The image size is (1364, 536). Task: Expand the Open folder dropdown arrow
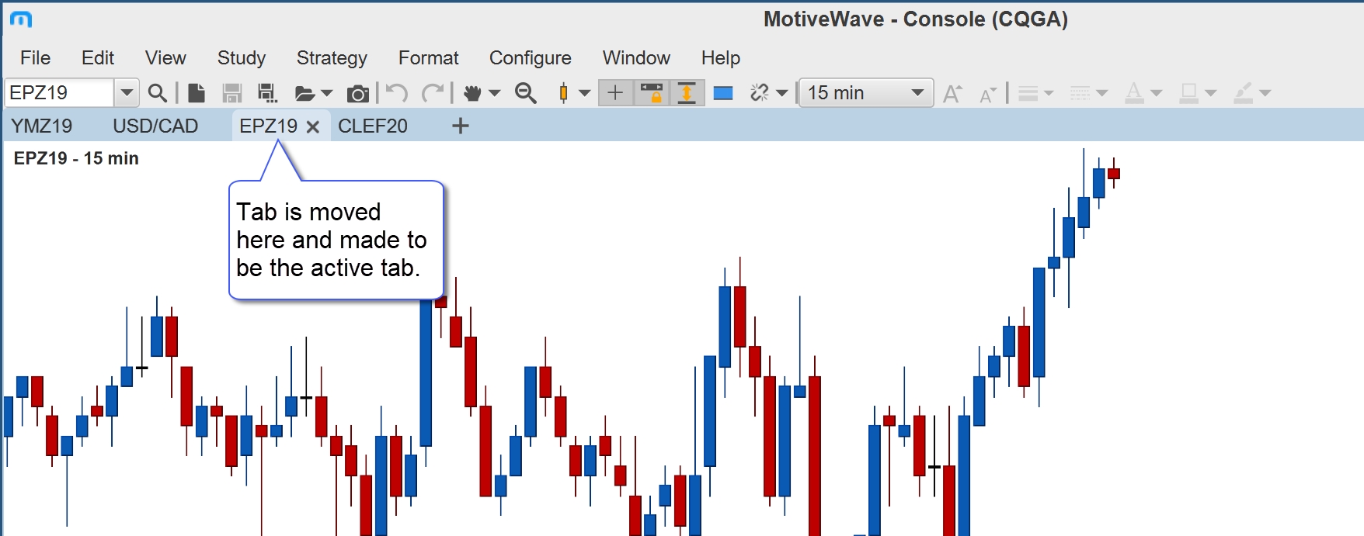coord(327,94)
